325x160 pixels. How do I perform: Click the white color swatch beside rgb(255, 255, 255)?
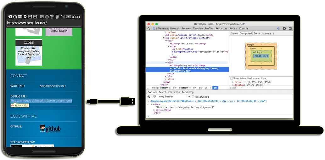(245, 82)
